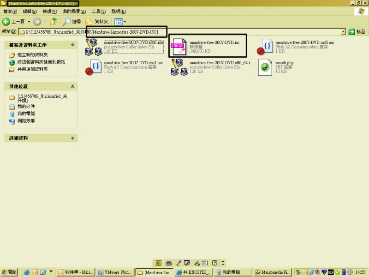Screen dimensions: 369x277
Task: Switch to Macromedia Fi... taskbar window
Action: pos(273,272)
